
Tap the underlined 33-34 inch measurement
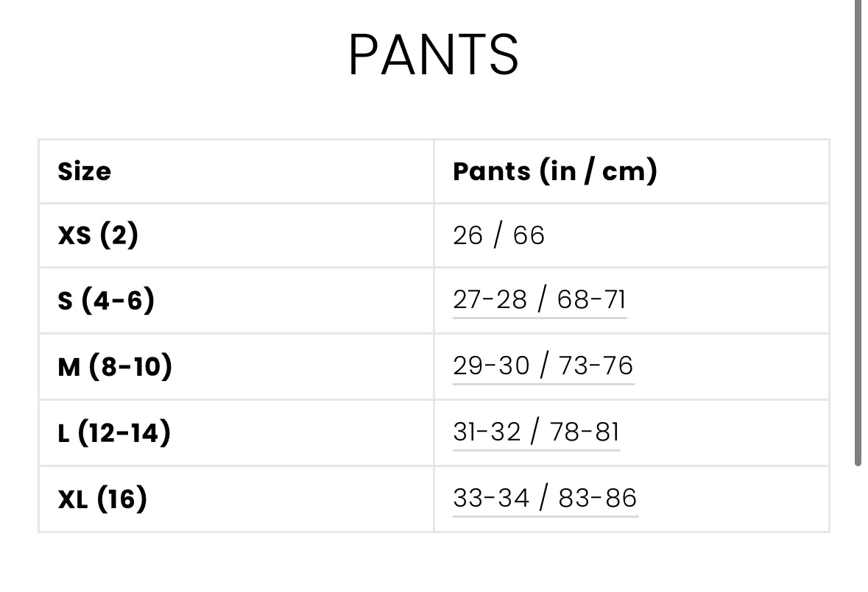tap(491, 499)
